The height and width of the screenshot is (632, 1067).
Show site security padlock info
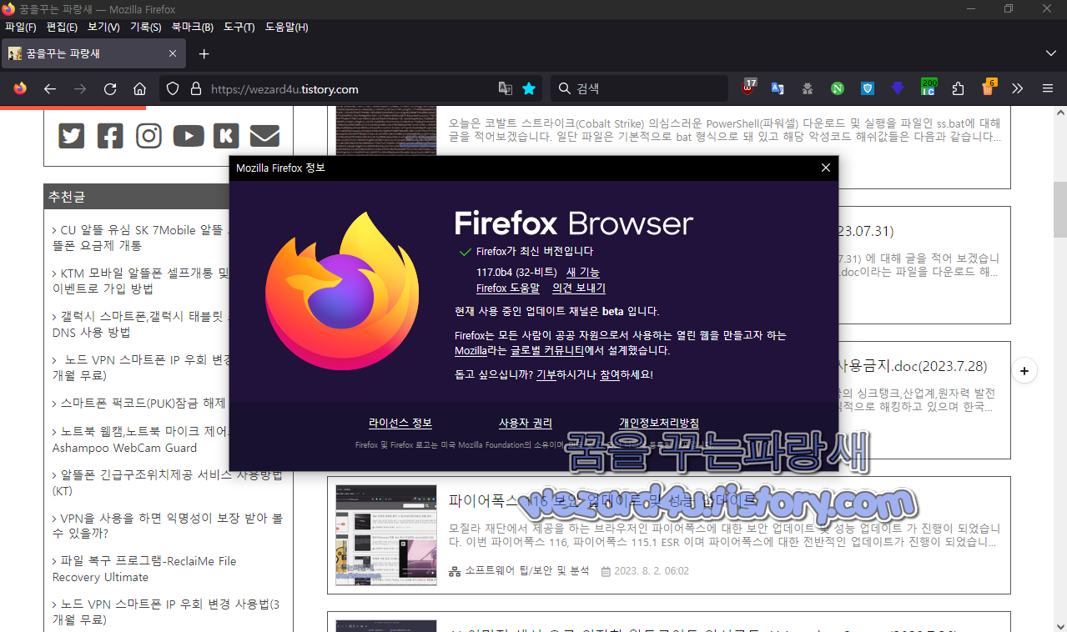point(196,88)
